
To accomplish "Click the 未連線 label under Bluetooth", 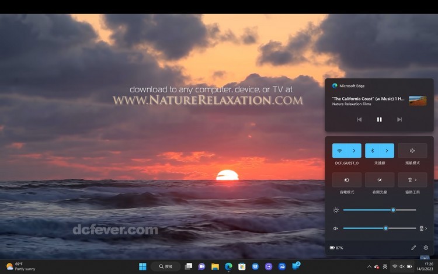I will (x=380, y=163).
